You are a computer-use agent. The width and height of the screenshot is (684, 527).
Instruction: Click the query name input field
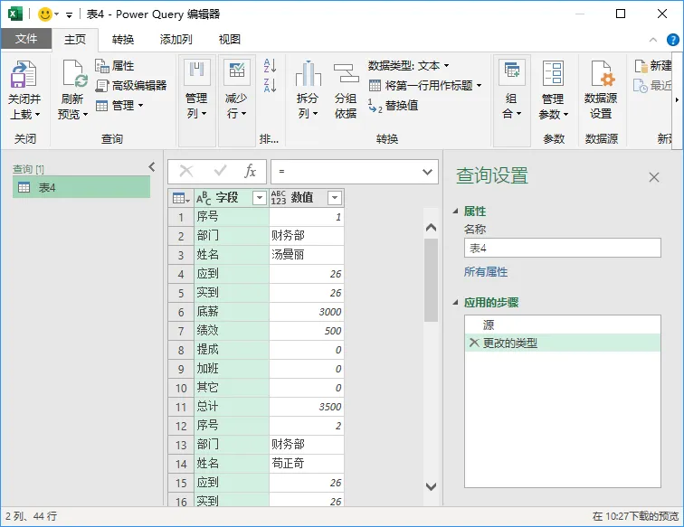pyautogui.click(x=562, y=248)
